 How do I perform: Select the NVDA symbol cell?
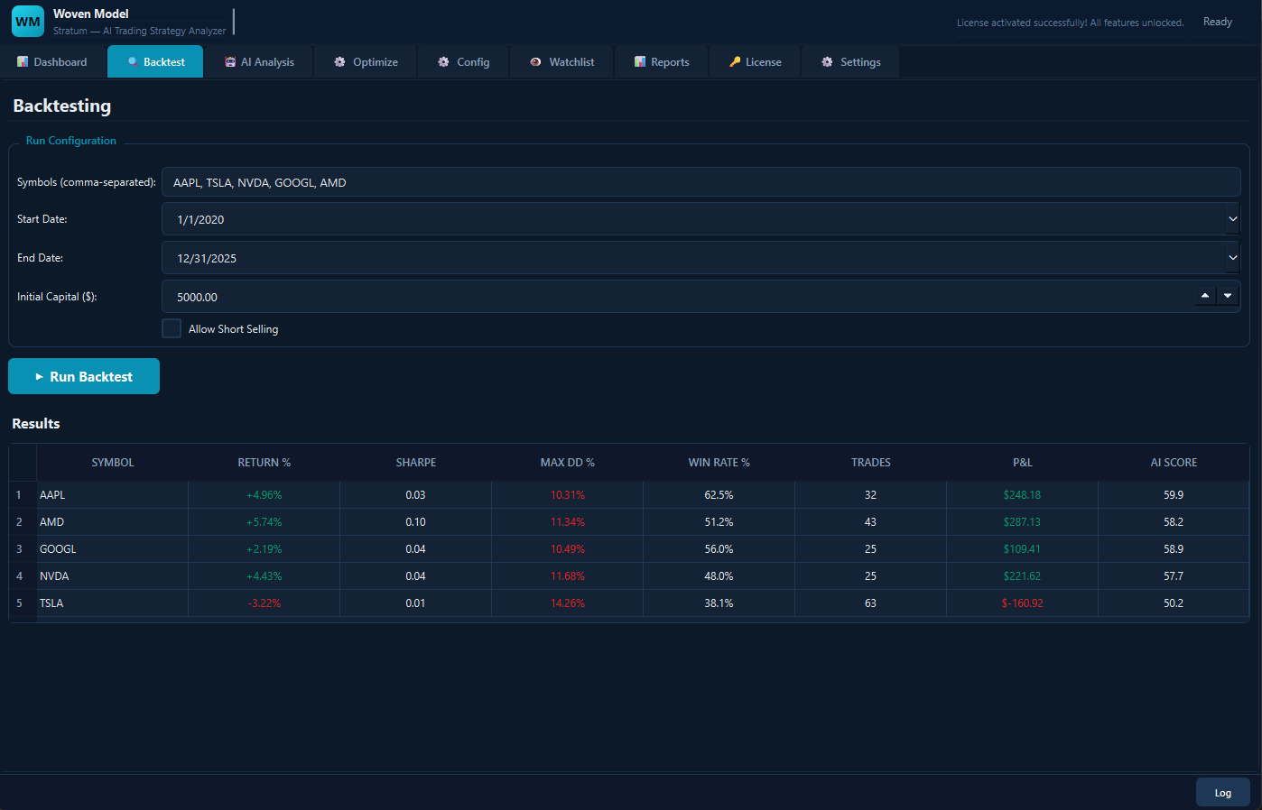[113, 576]
